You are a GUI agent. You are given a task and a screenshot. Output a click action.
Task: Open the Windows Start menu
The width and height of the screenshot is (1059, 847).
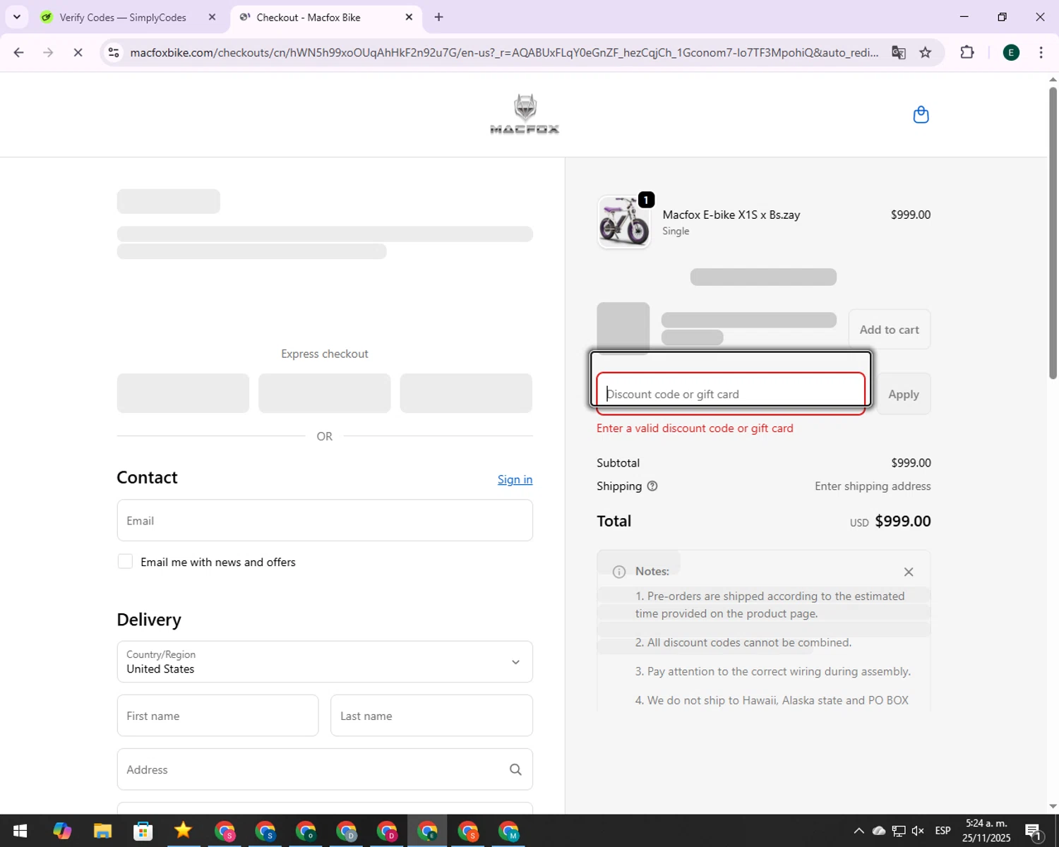20,831
